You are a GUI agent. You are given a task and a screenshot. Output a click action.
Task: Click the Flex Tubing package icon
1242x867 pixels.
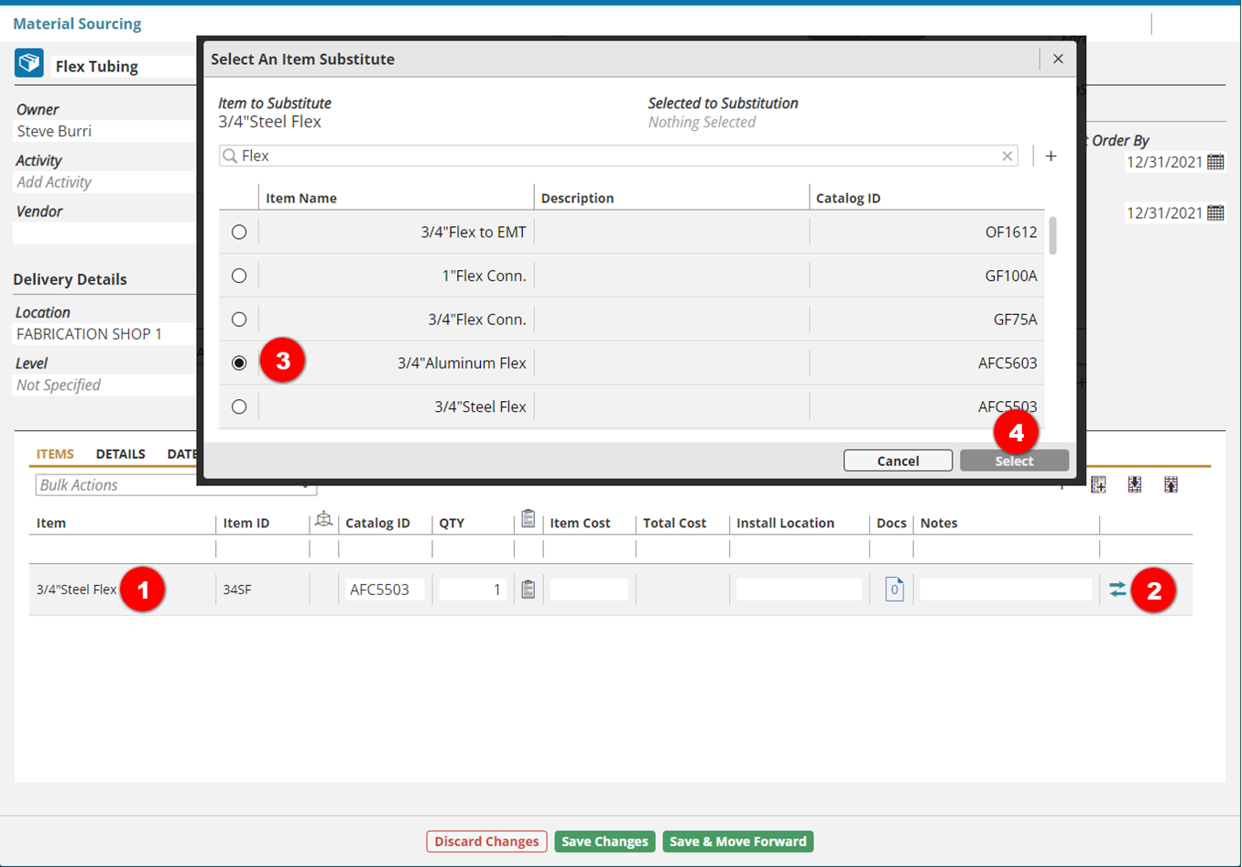tap(29, 64)
